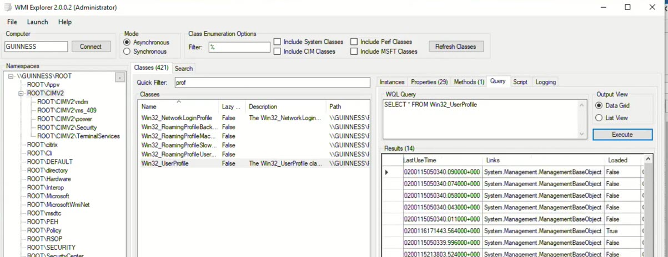Select the ROOT\CIMV2\ms_409 namespace

[67, 110]
